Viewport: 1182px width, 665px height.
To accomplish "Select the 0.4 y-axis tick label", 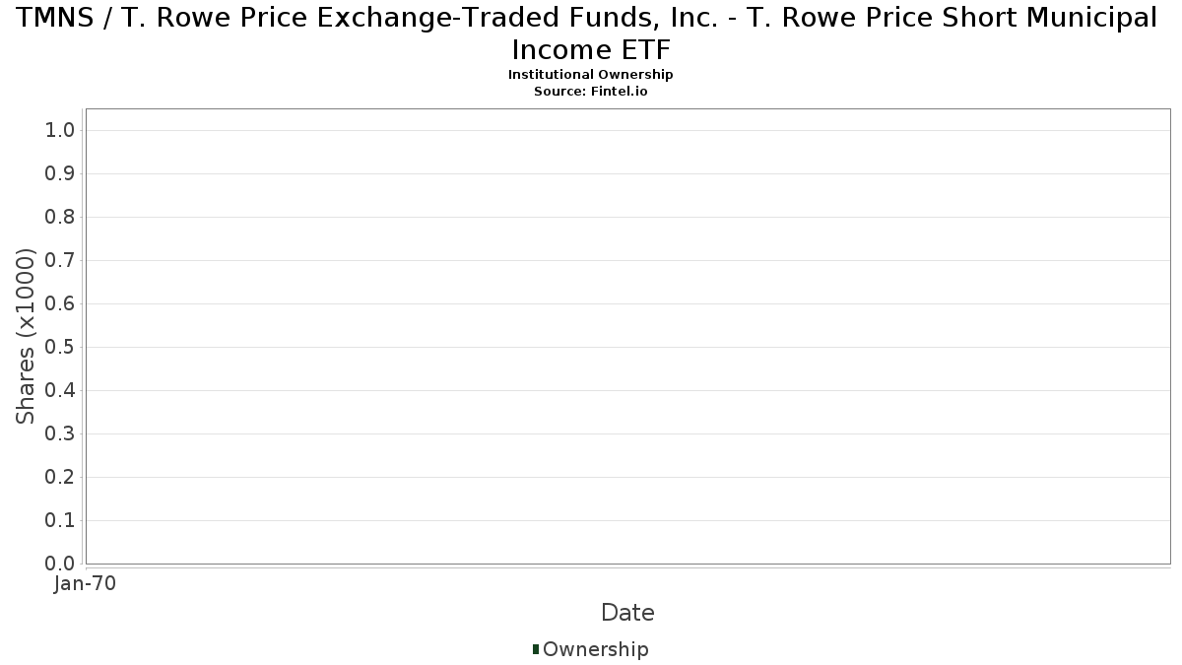I will tap(60, 391).
